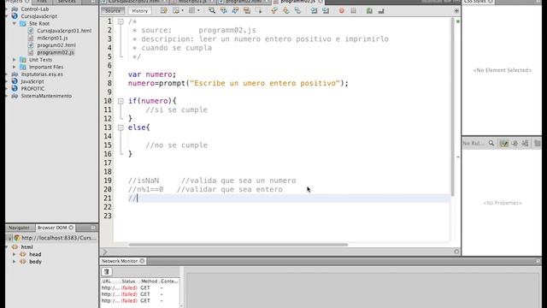
Task: Toggle Rectangular Selection icon in editor toolbar
Action: point(258,11)
